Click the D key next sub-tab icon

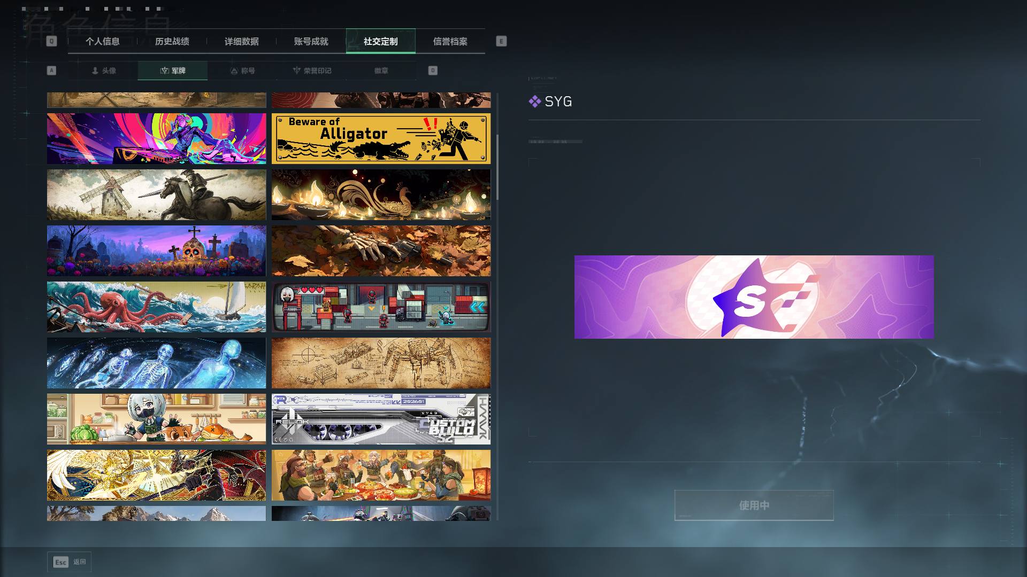(x=433, y=71)
